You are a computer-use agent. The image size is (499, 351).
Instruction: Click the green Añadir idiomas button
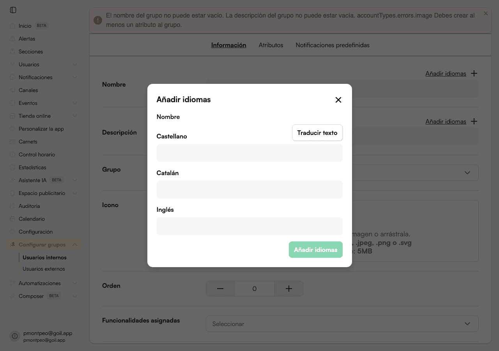click(316, 250)
